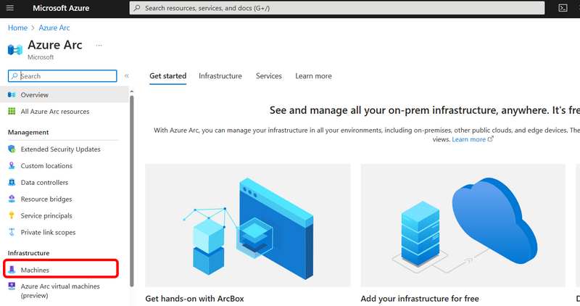Click the Private link scopes icon

click(12, 232)
